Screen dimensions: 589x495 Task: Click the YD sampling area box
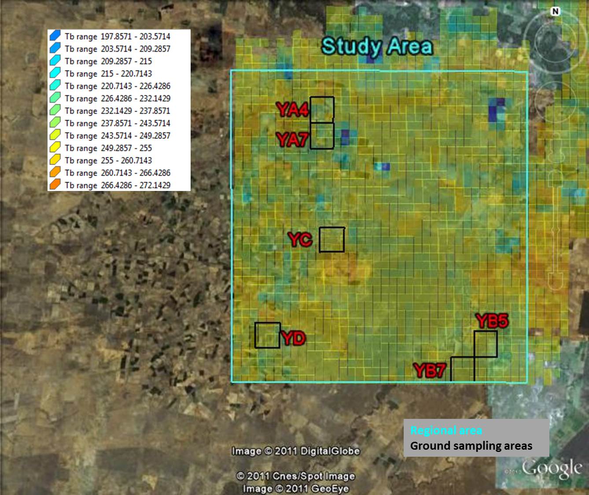pos(267,335)
